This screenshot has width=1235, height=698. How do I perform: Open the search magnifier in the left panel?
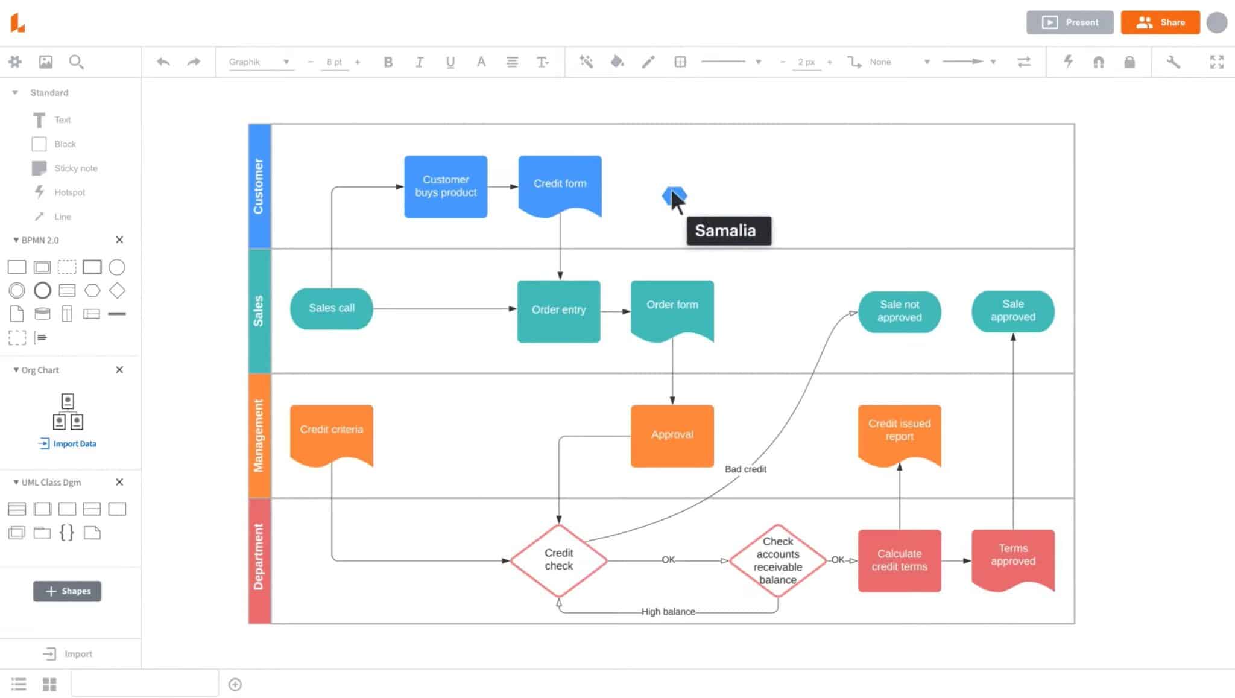(x=76, y=62)
